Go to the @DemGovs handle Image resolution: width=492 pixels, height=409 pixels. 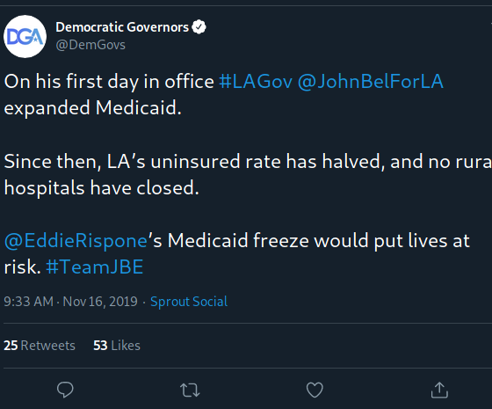point(90,45)
